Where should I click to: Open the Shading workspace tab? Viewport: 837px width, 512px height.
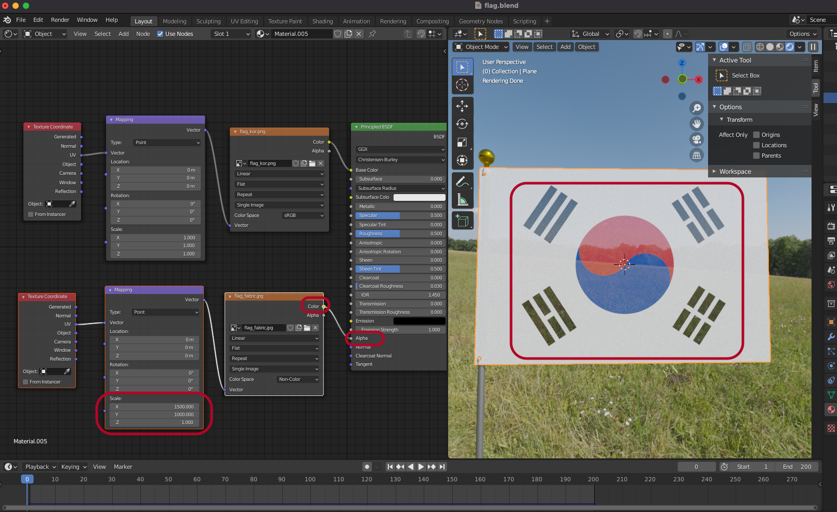[322, 21]
